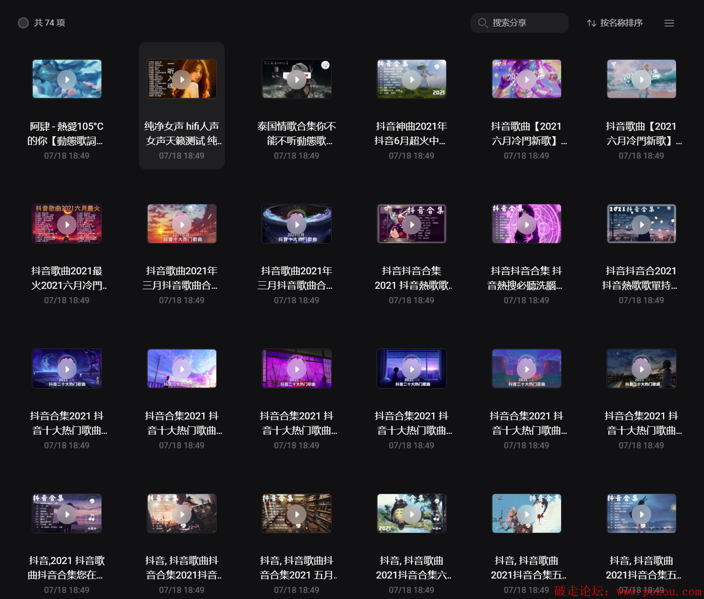Play the 抖音歌曲2021最火2021六月冷門 video

tap(67, 224)
